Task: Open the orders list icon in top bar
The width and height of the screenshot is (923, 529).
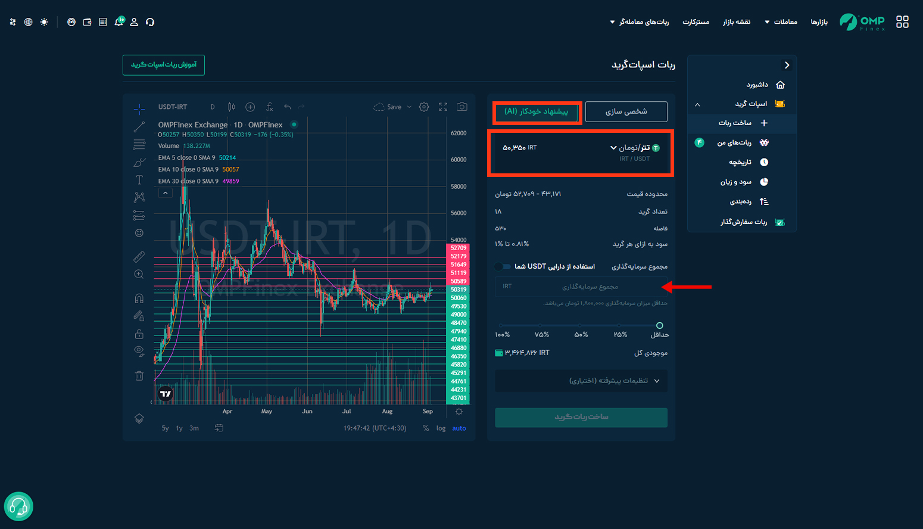Action: tap(103, 22)
